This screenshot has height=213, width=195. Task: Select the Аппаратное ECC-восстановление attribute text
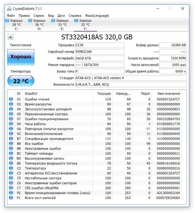pos(51,173)
